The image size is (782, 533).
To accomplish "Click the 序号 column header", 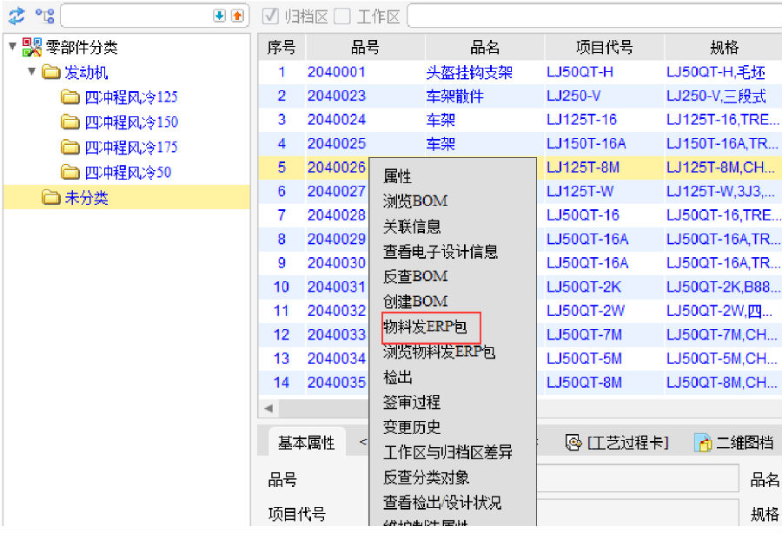I will (x=282, y=48).
